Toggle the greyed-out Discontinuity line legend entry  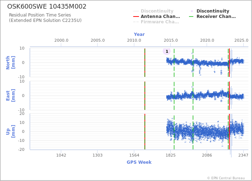click(x=153, y=11)
